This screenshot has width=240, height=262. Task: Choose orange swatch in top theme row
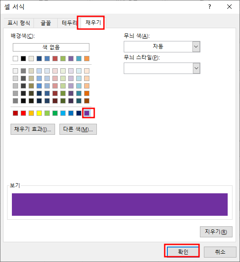87,59
